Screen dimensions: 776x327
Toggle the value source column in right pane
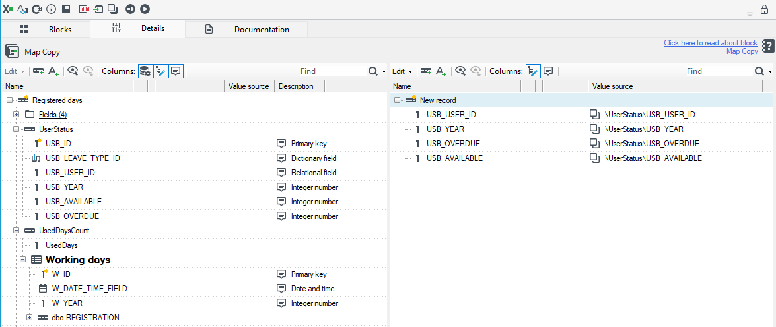pos(533,71)
